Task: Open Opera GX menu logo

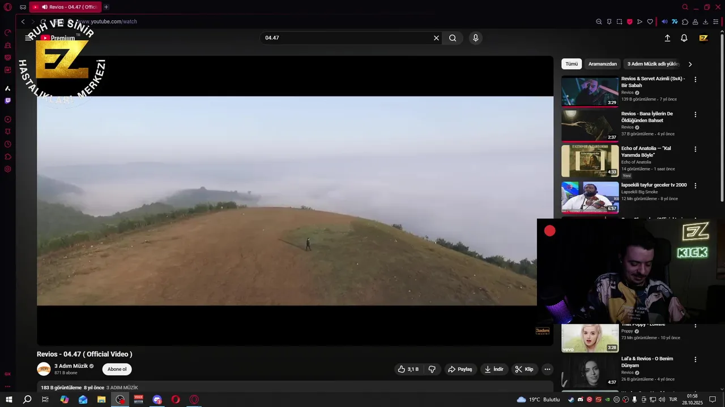Action: [x=7, y=7]
